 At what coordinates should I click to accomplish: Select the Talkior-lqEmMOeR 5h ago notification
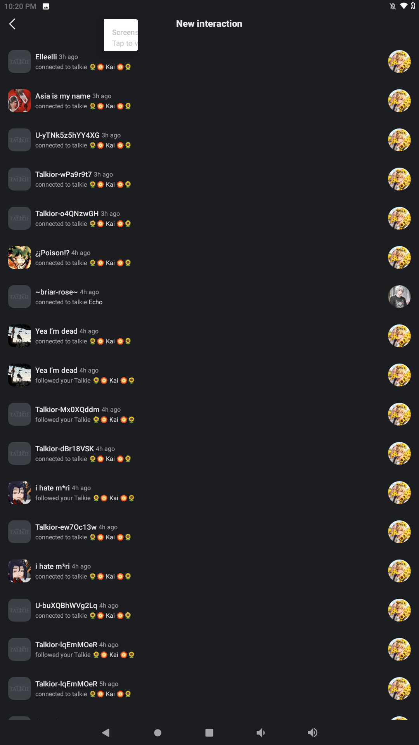click(x=209, y=689)
